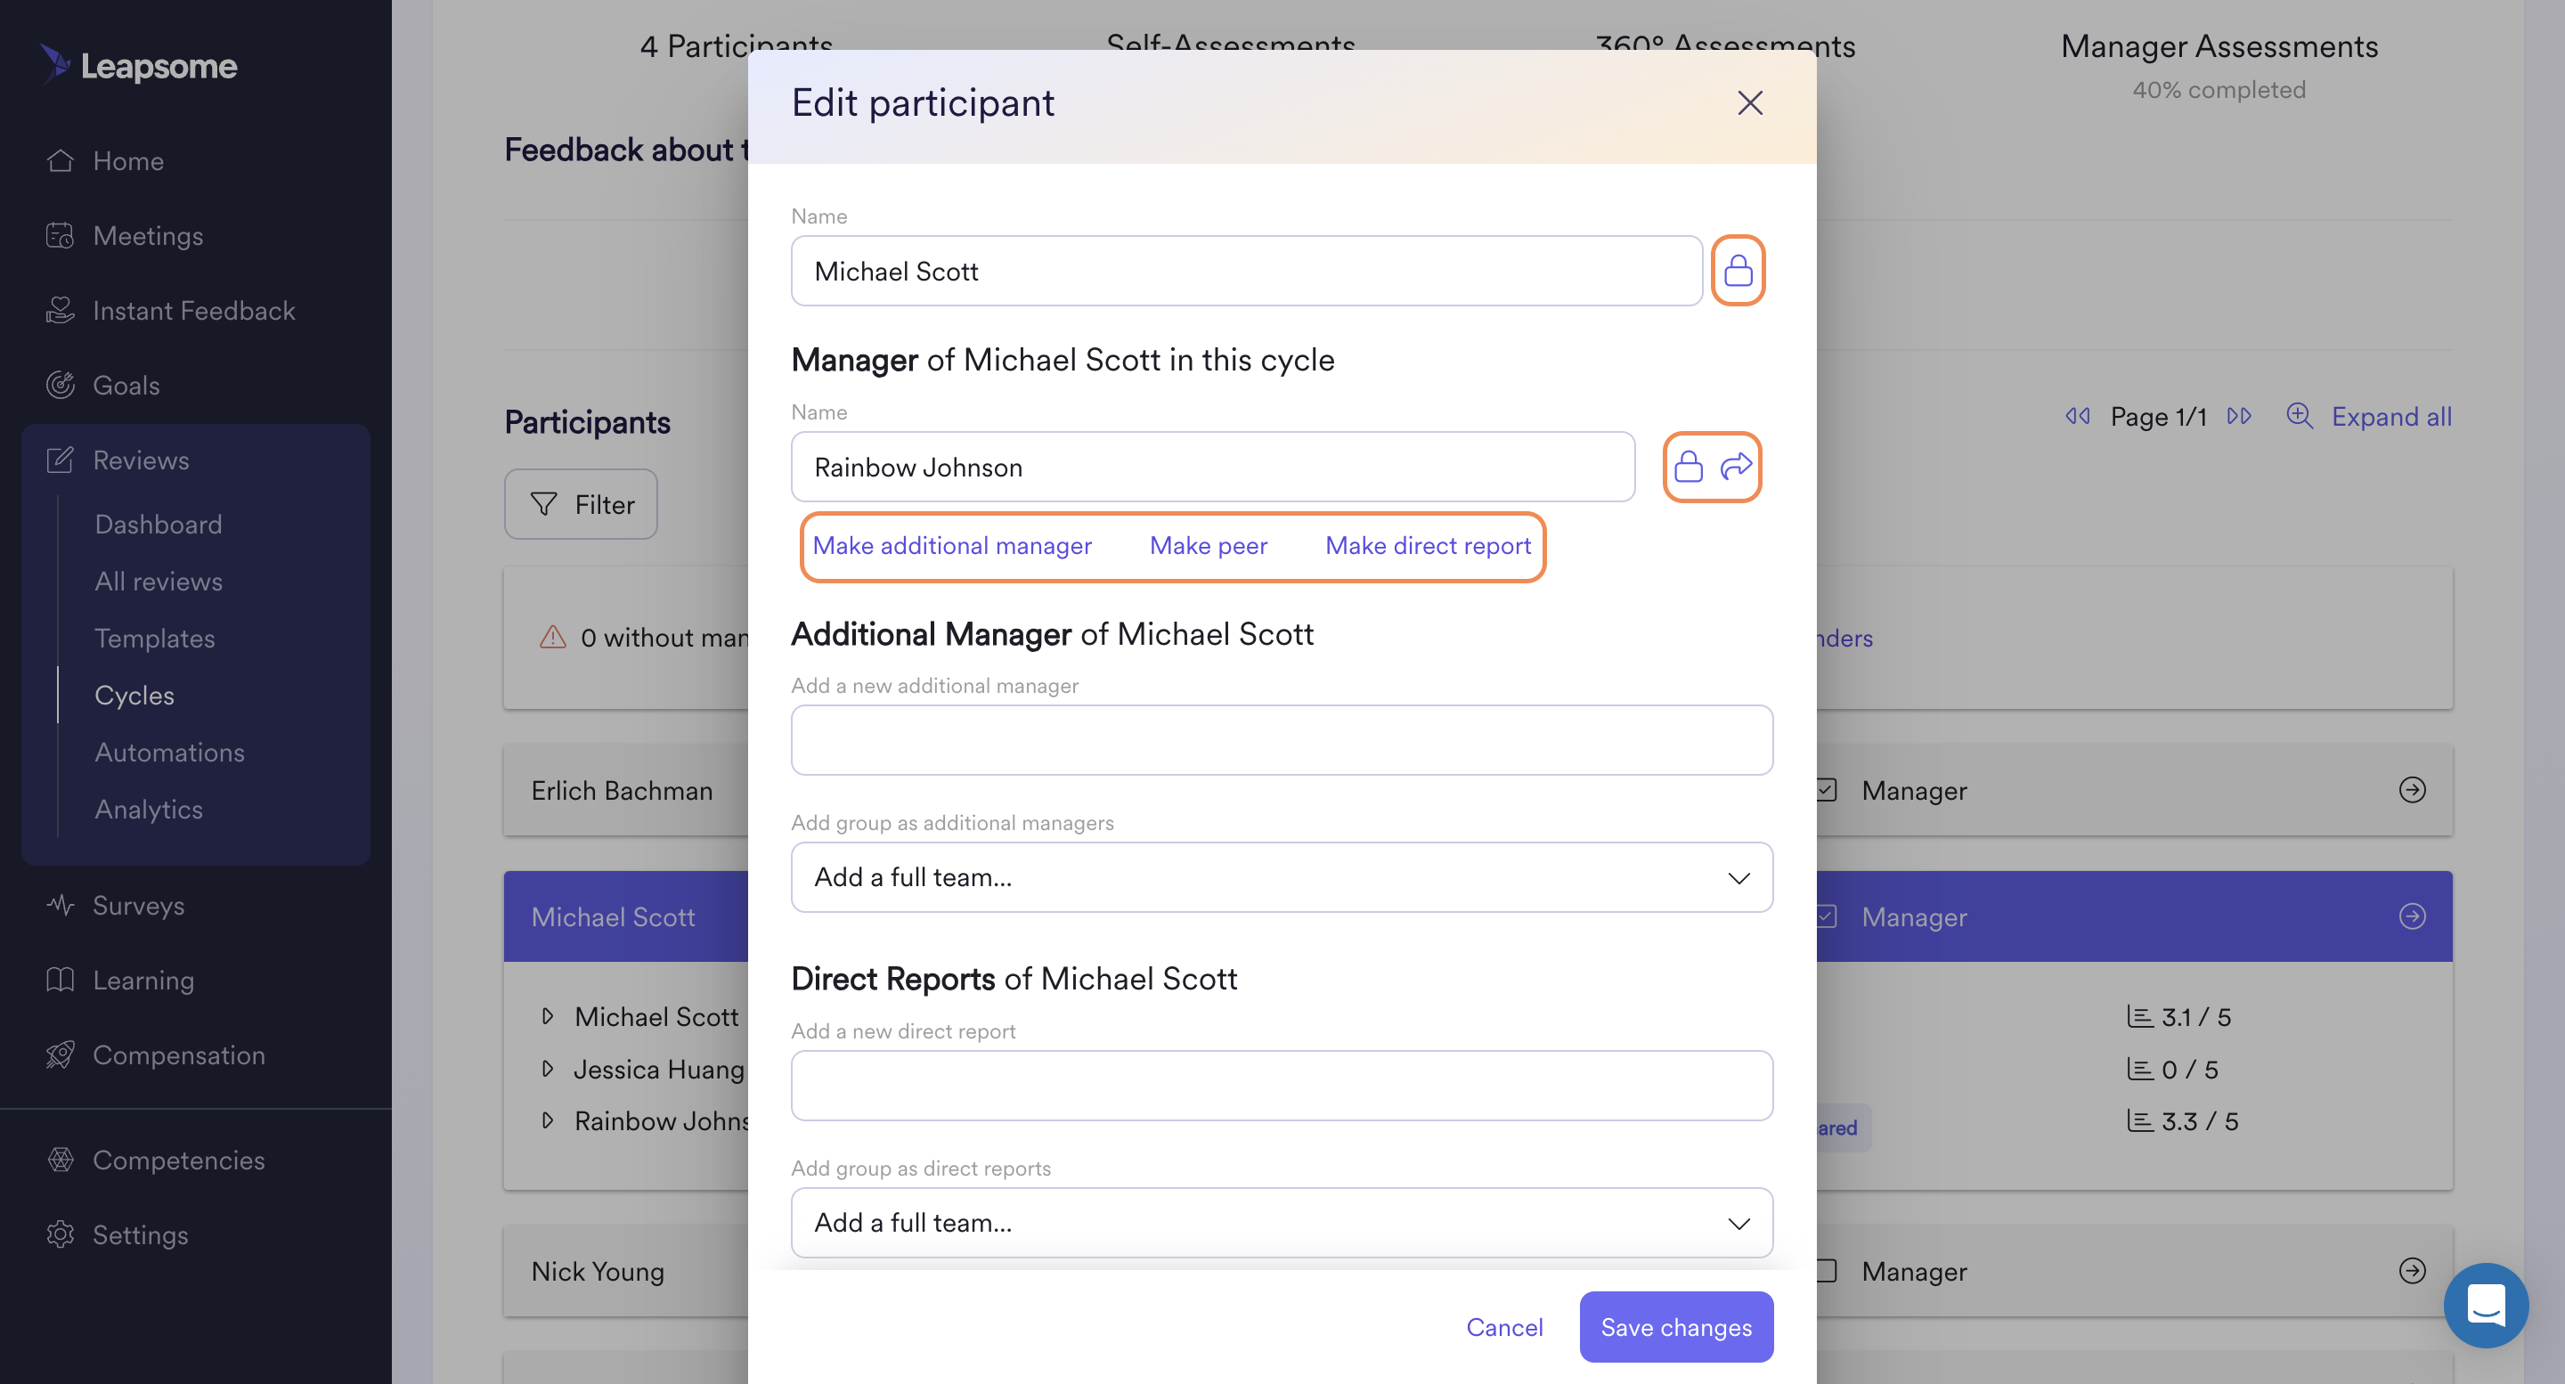
Task: Click the arrow icon on Erlich Bachman row
Action: click(2412, 790)
